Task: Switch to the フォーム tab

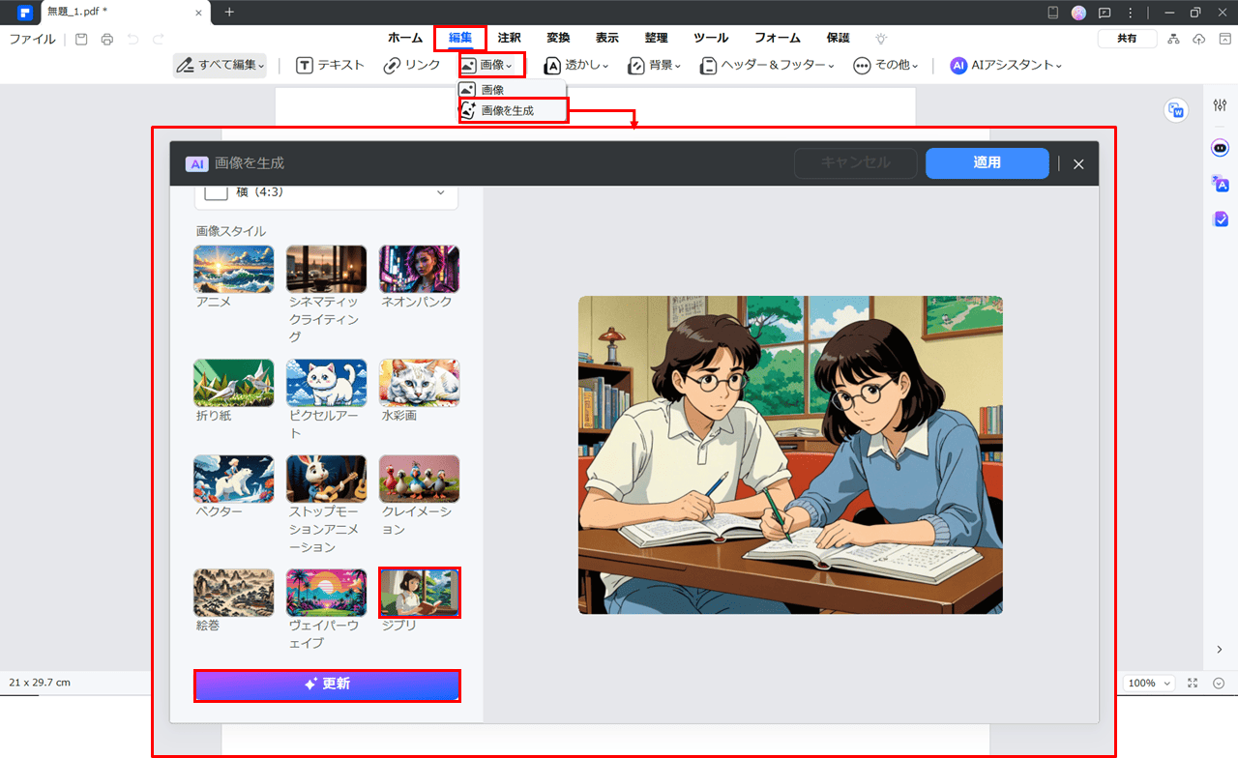Action: pos(778,38)
